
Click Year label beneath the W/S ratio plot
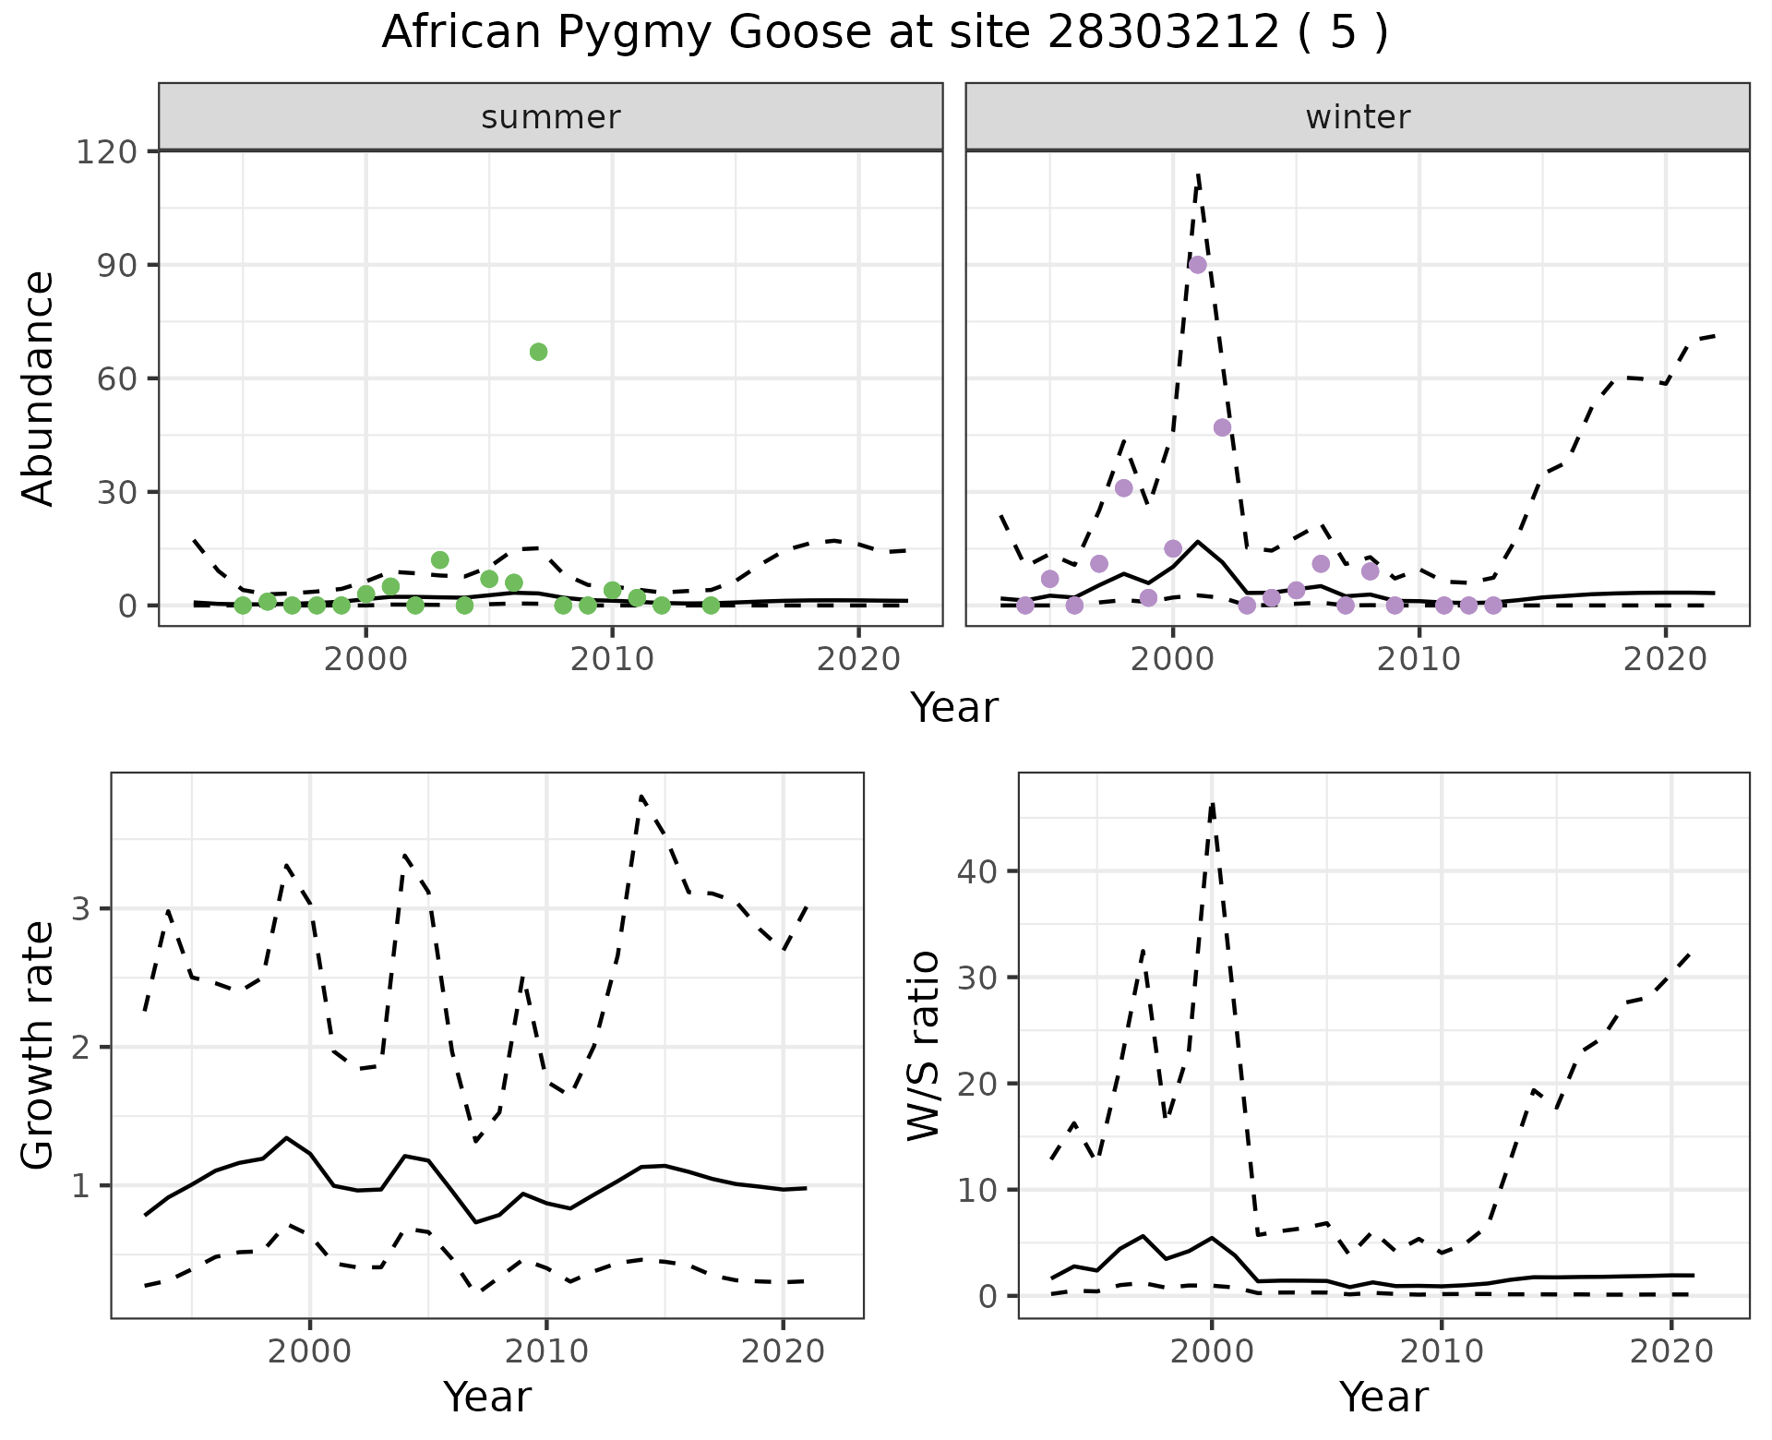click(1383, 1397)
